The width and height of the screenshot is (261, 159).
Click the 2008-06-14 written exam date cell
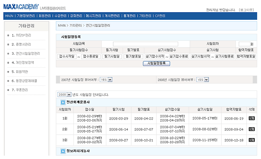point(119,129)
